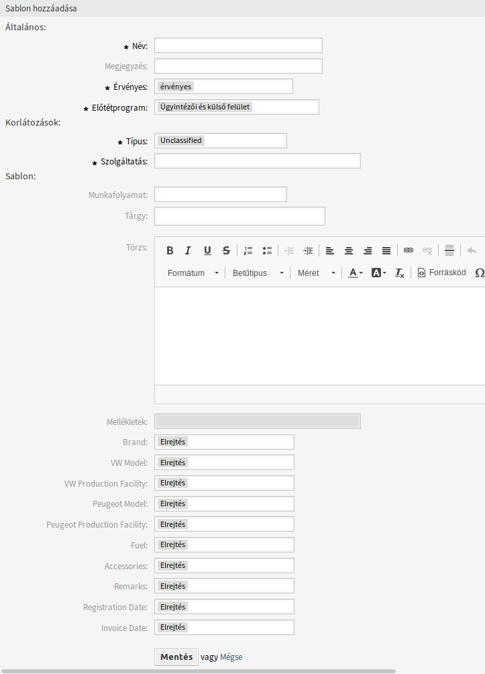Screen dimensions: 485x674
Task: Open the Invoice Date dropdown
Action: click(x=224, y=627)
